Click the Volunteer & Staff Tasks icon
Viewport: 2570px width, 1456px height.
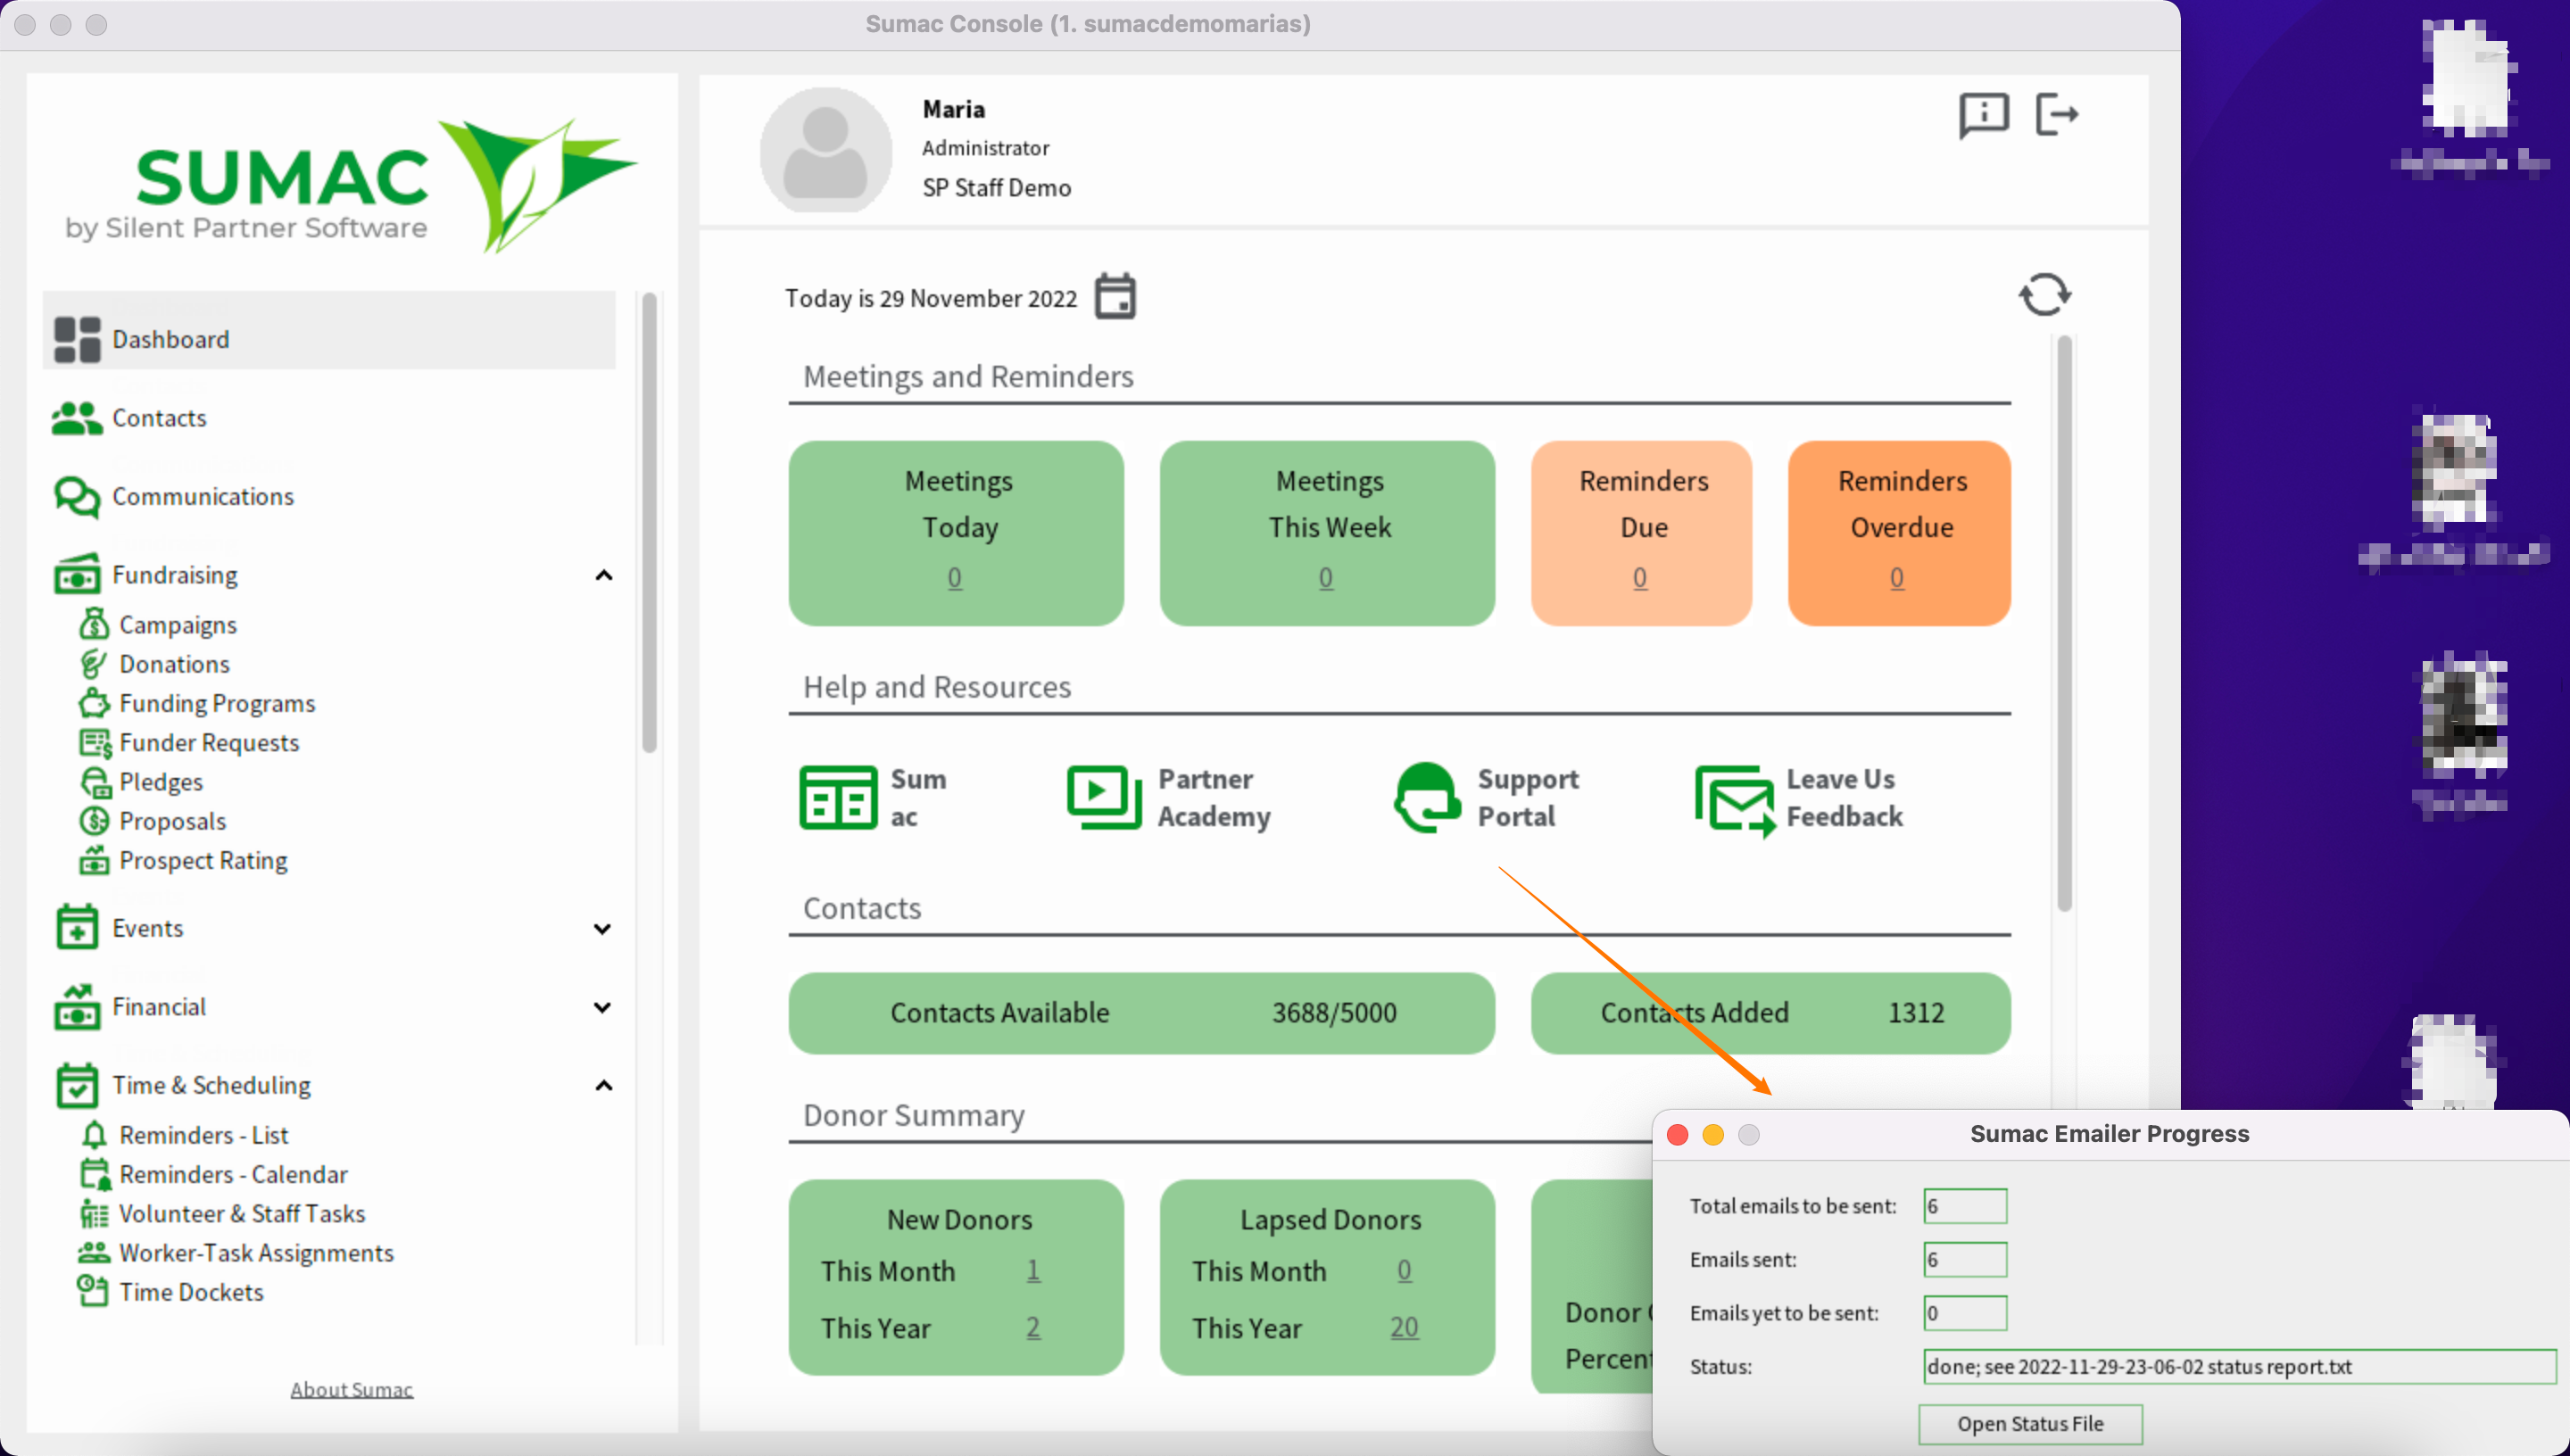pyautogui.click(x=94, y=1213)
